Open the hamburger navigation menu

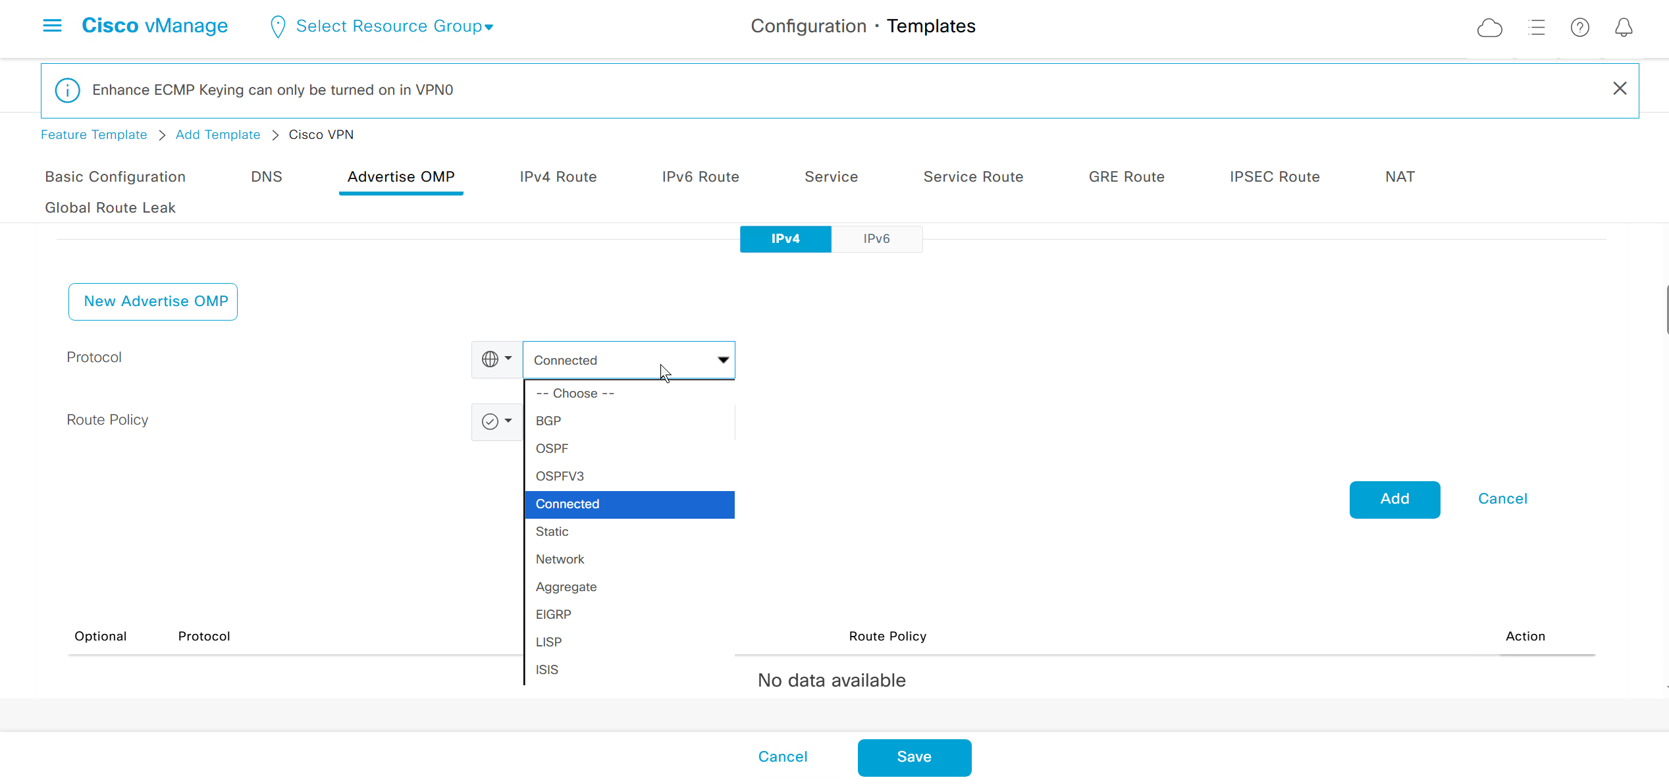point(52,26)
